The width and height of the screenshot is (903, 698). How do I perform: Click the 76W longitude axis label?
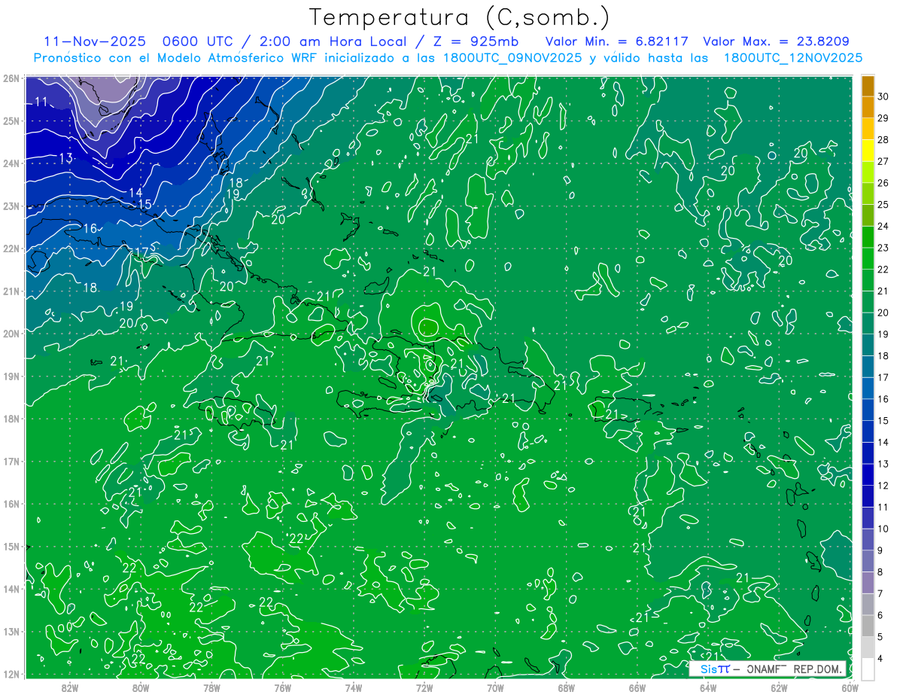pyautogui.click(x=283, y=687)
